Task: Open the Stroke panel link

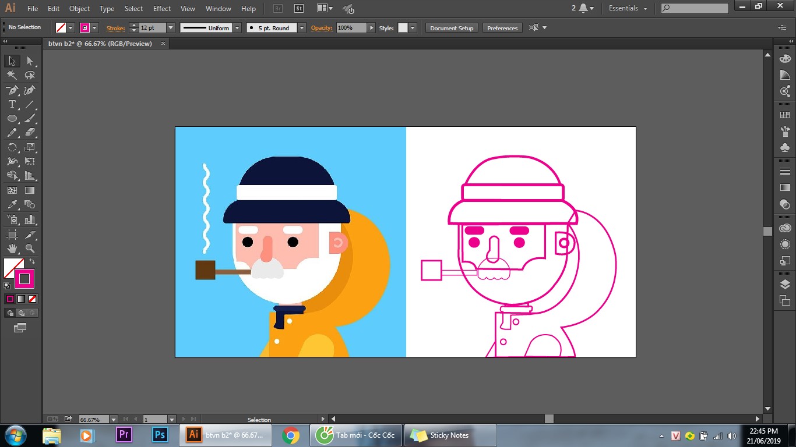Action: (x=115, y=28)
